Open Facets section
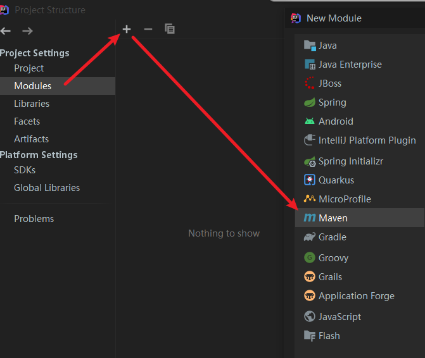This screenshot has width=425, height=358. (27, 121)
